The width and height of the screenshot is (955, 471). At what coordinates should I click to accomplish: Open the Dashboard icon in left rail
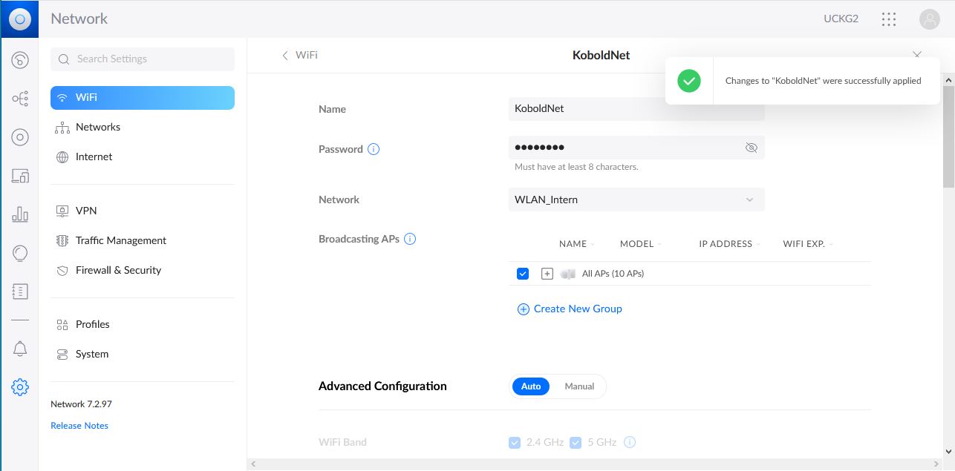(x=20, y=60)
